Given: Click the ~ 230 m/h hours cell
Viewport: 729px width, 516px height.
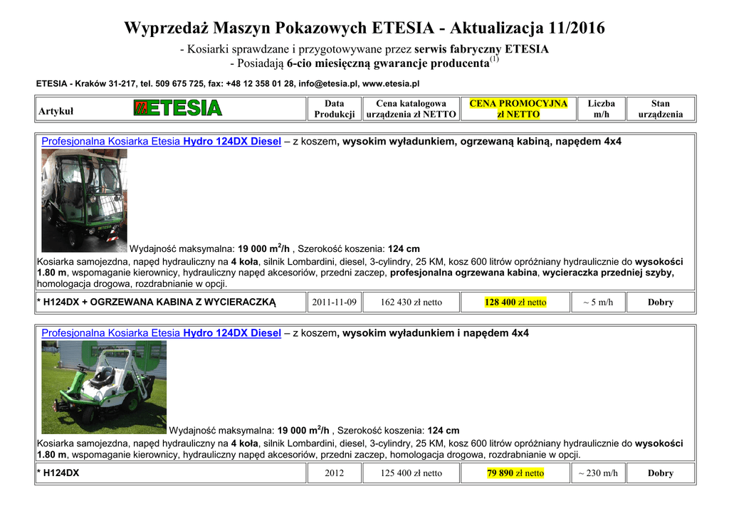Looking at the screenshot, I should pos(598,473).
